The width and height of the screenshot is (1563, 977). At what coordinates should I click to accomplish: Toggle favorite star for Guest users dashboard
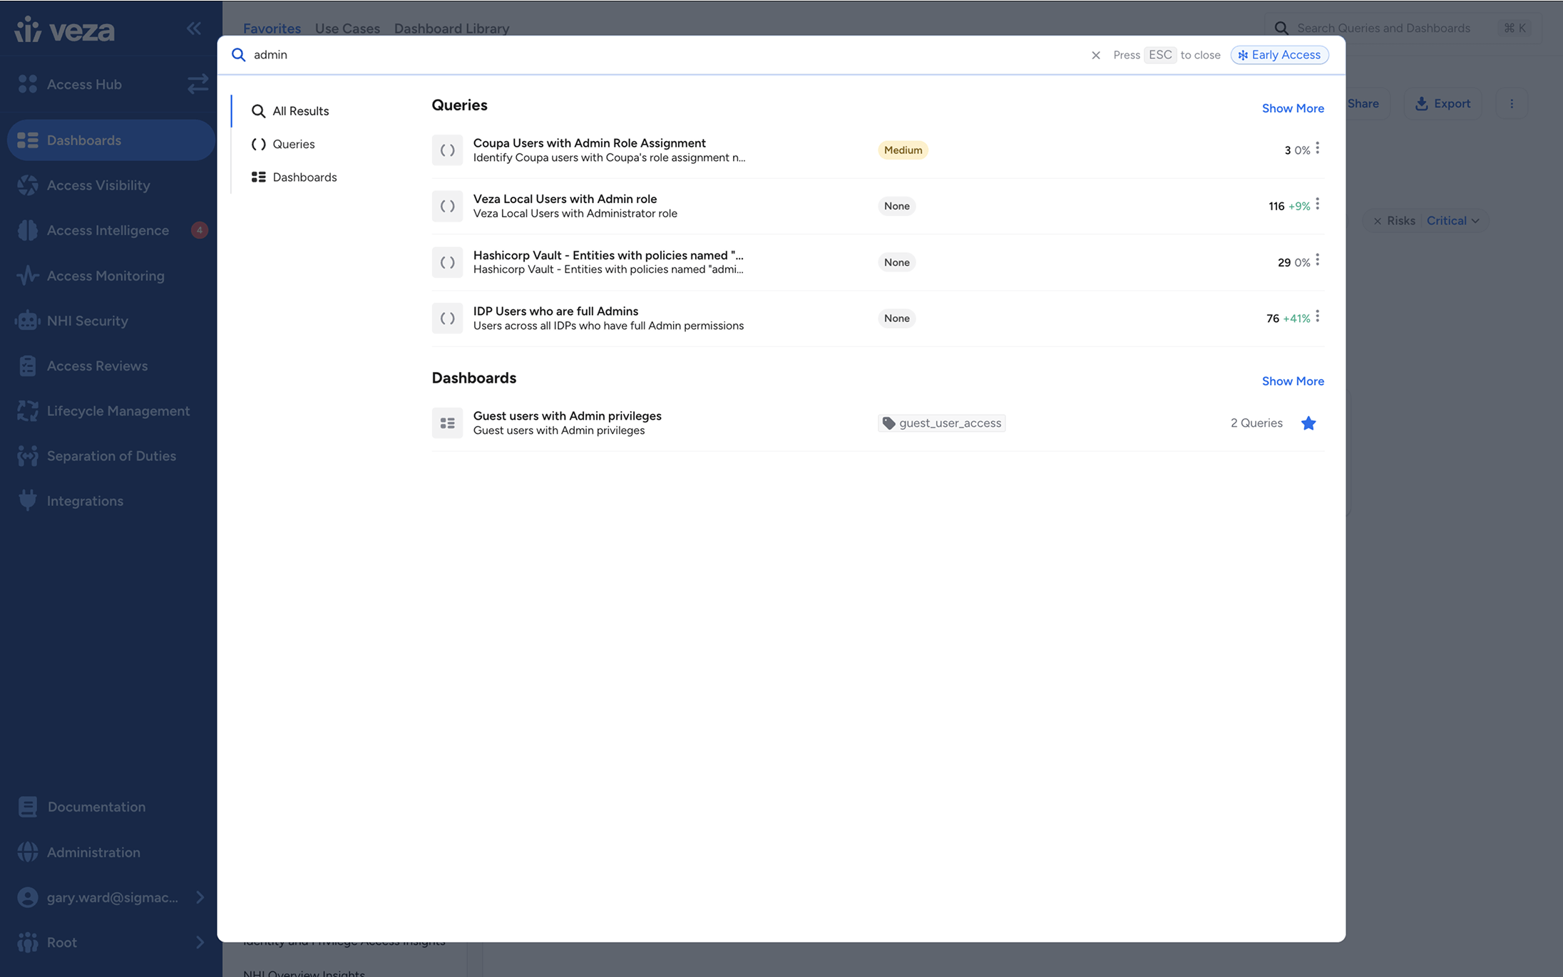[x=1308, y=423]
